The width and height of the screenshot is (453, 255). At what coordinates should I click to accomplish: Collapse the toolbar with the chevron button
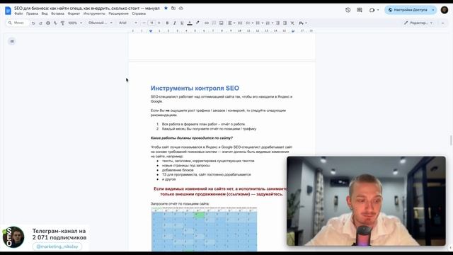pos(442,23)
